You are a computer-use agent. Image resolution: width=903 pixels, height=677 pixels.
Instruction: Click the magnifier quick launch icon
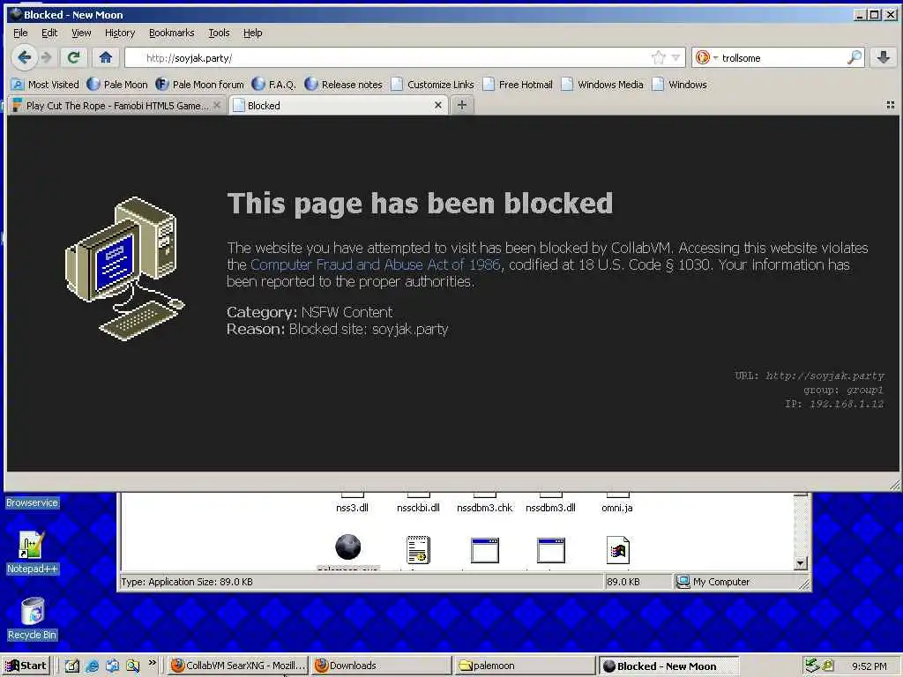(133, 666)
